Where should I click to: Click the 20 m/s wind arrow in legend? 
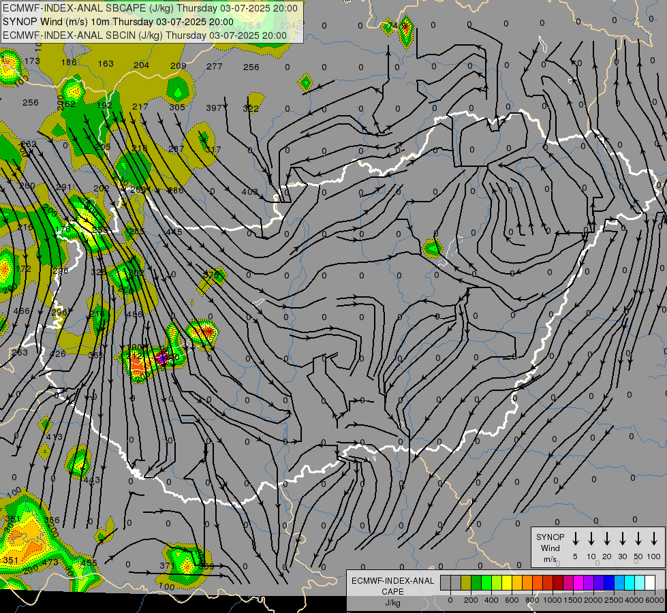point(607,539)
